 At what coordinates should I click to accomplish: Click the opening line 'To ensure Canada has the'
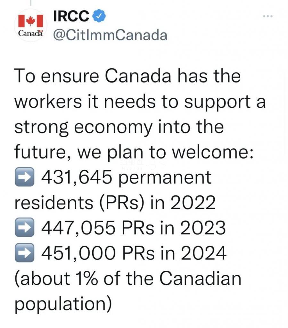click(x=128, y=76)
